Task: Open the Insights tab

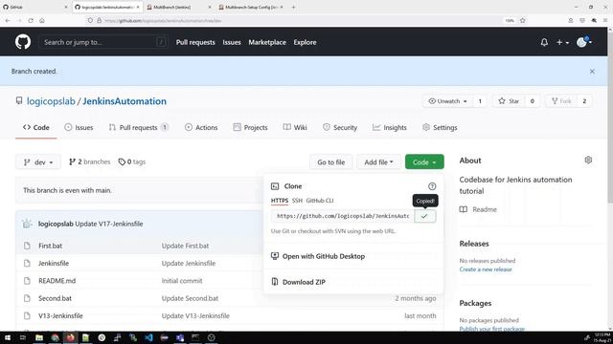Action: pyautogui.click(x=390, y=127)
